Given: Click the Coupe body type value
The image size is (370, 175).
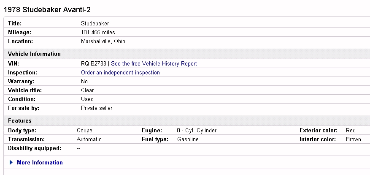Looking at the screenshot, I should 84,131.
